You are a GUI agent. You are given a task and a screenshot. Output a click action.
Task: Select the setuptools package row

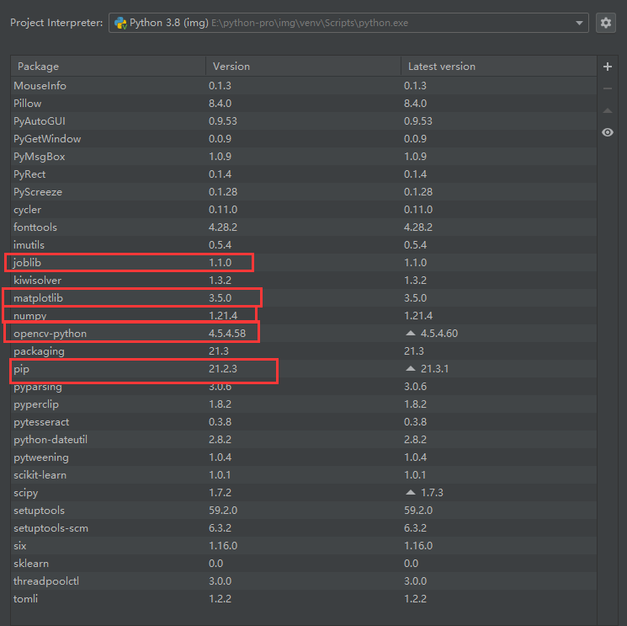(304, 510)
